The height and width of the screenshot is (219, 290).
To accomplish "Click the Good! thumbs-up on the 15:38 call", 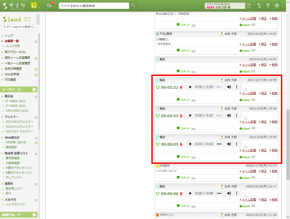I will (245, 128).
